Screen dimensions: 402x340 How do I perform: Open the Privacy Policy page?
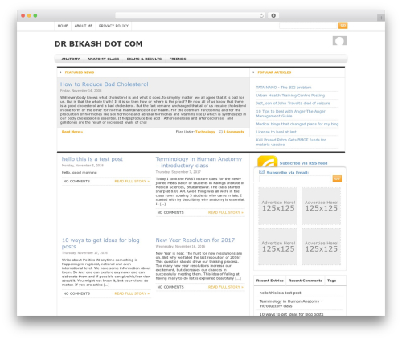113,26
